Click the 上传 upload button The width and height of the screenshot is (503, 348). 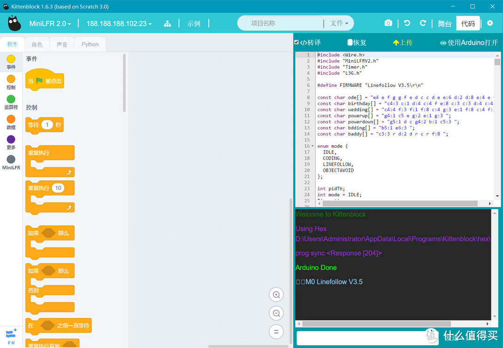[402, 42]
